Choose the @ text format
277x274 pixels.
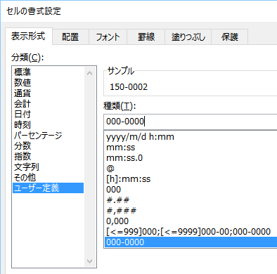pyautogui.click(x=191, y=169)
